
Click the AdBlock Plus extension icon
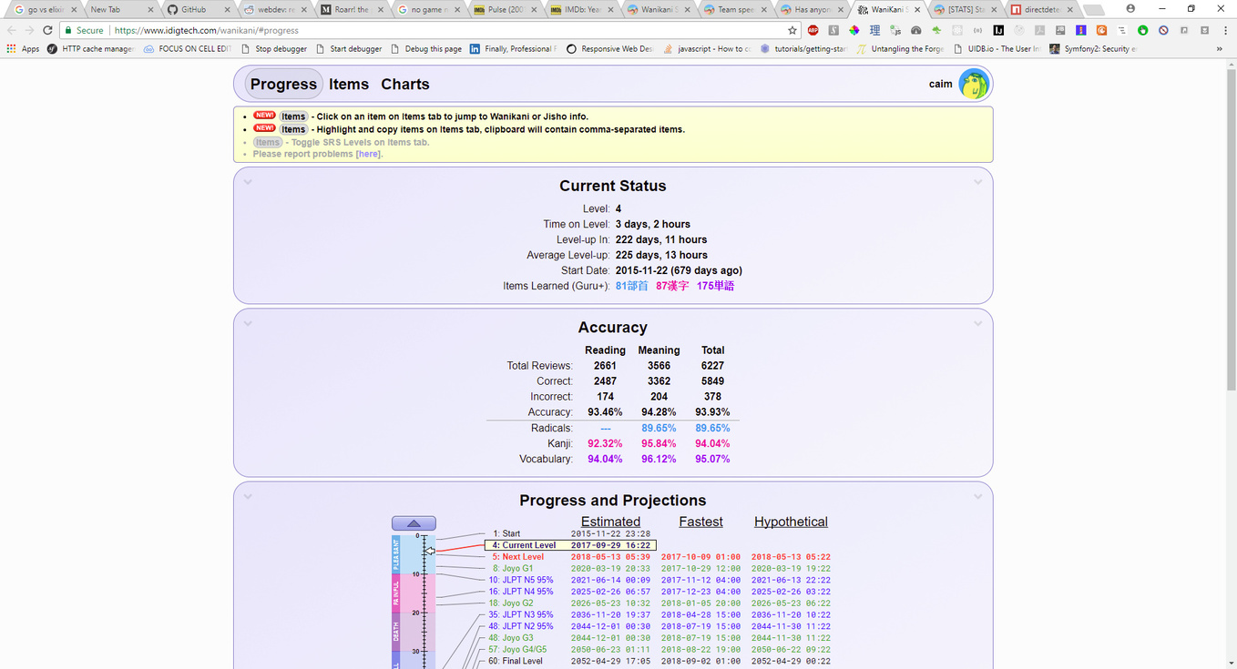813,30
